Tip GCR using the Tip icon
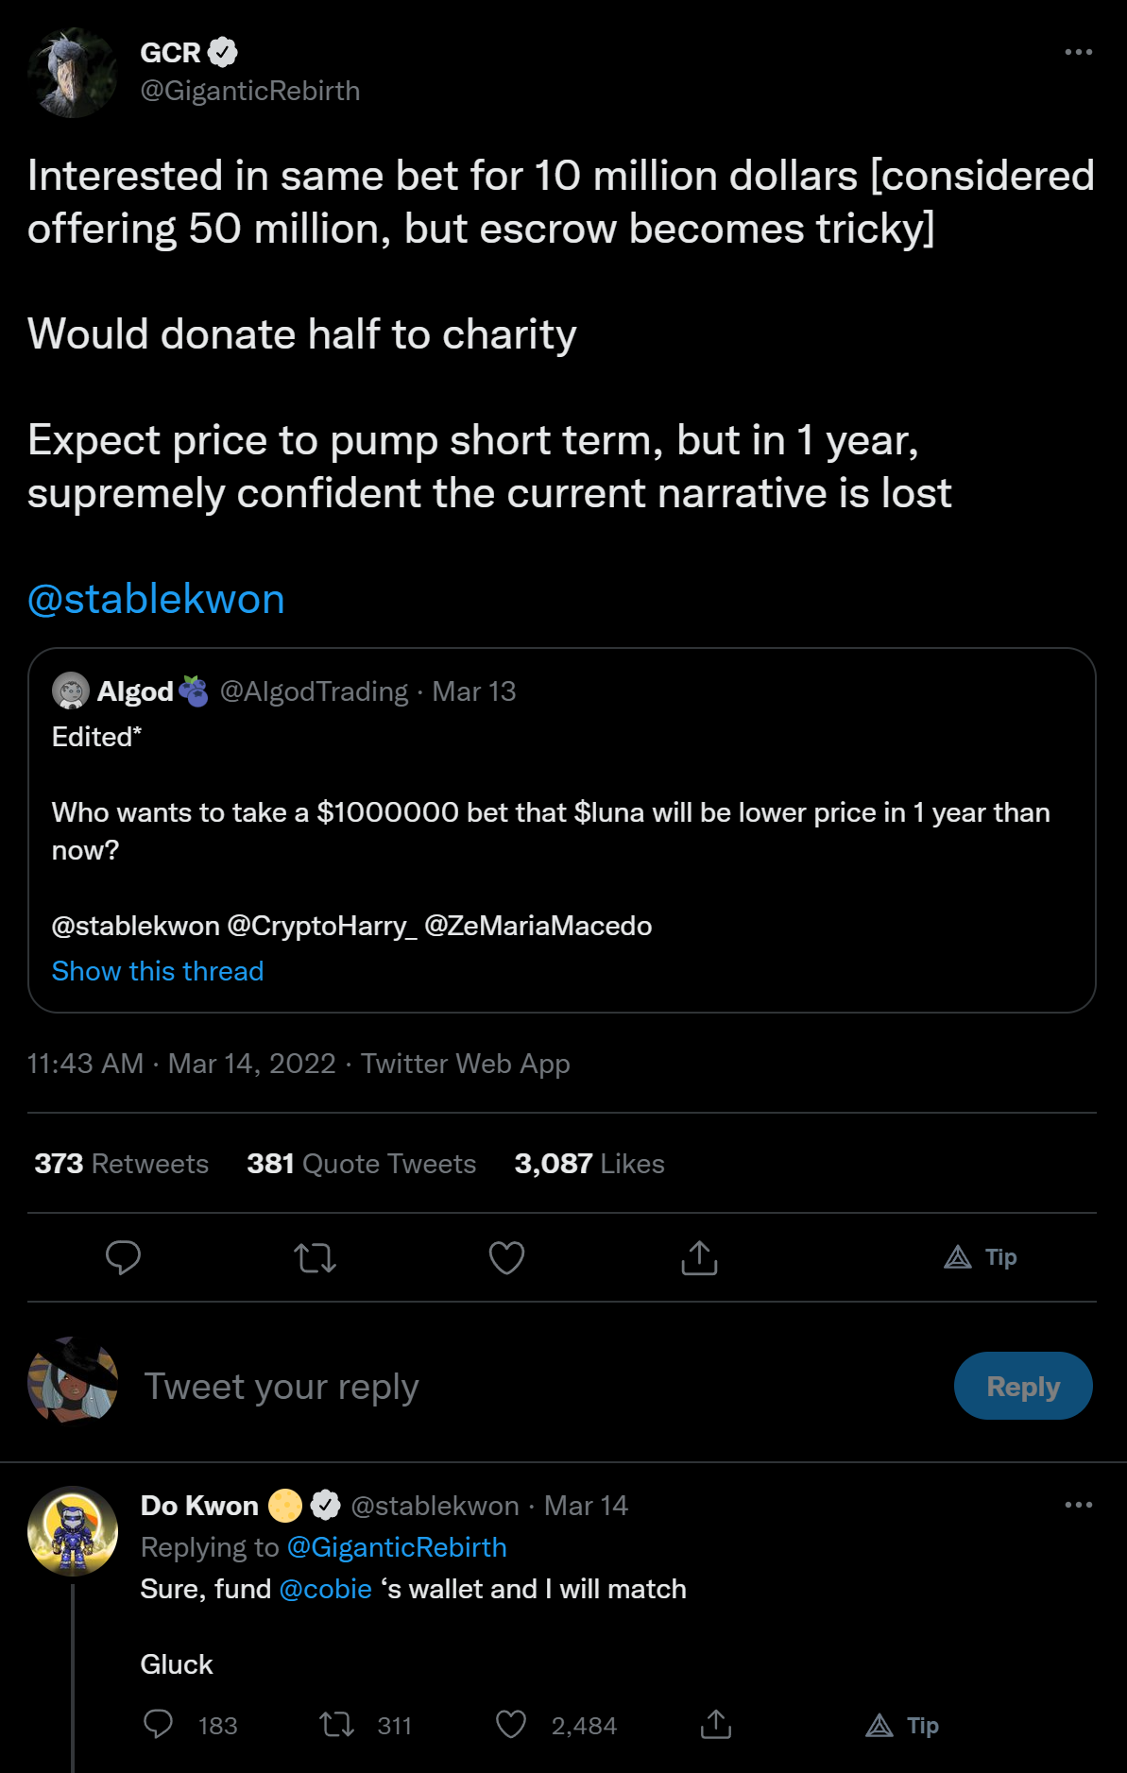Screen dimensions: 1127x1773 pyautogui.click(x=981, y=1257)
